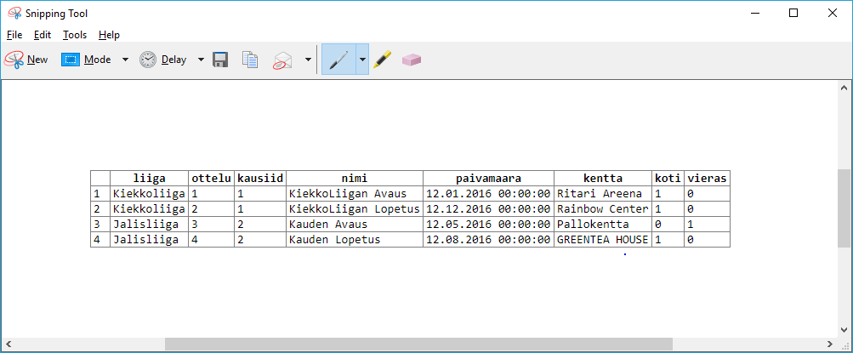Expand the Pen options dropdown arrow
853x353 pixels.
point(362,60)
